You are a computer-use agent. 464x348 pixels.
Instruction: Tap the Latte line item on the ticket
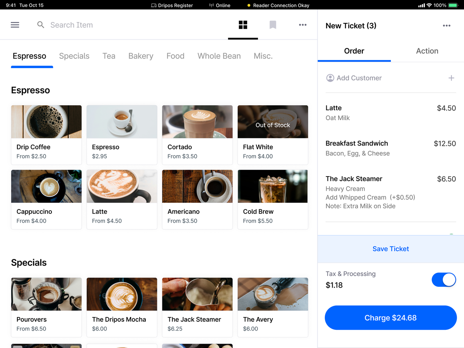point(391,112)
